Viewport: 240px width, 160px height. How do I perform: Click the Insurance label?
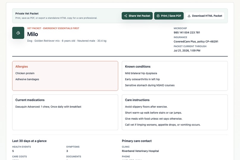(180, 37)
